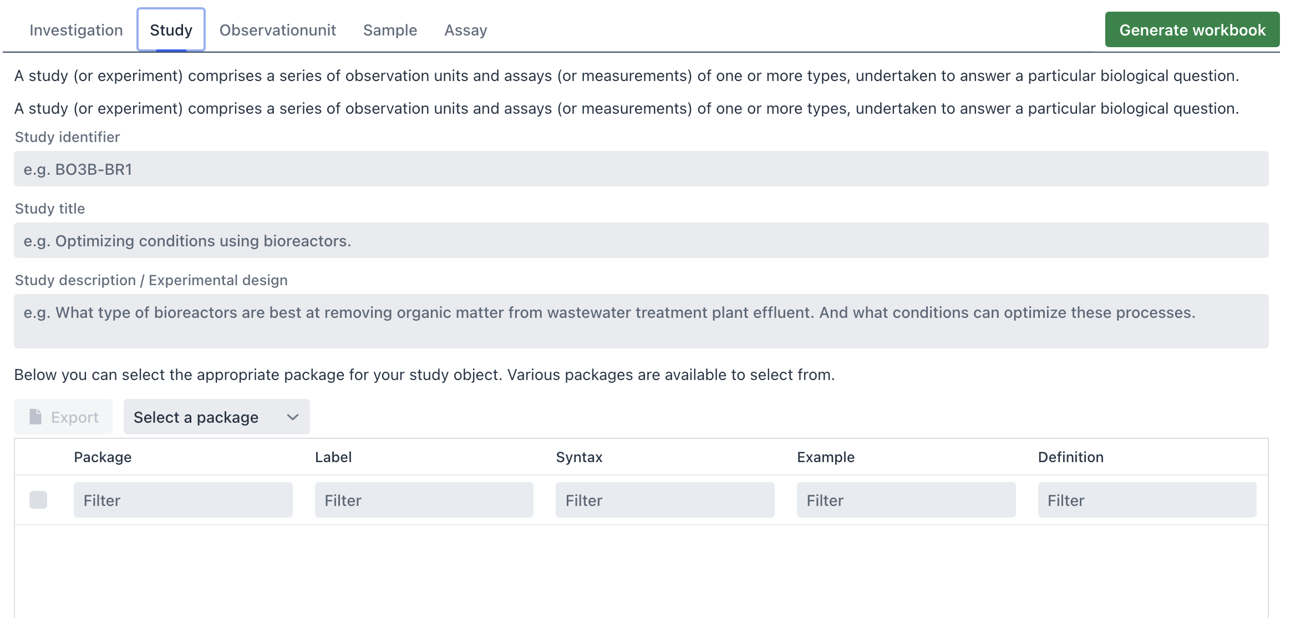The height and width of the screenshot is (618, 1311).
Task: Click into the Study title field
Action: 641,240
